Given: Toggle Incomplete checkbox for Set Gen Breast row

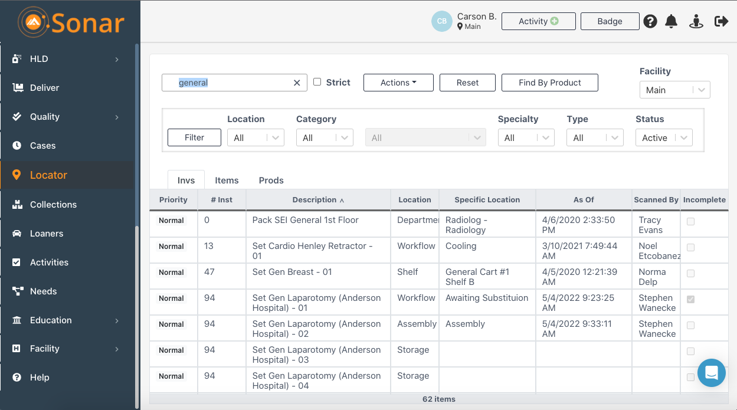Looking at the screenshot, I should pos(690,274).
